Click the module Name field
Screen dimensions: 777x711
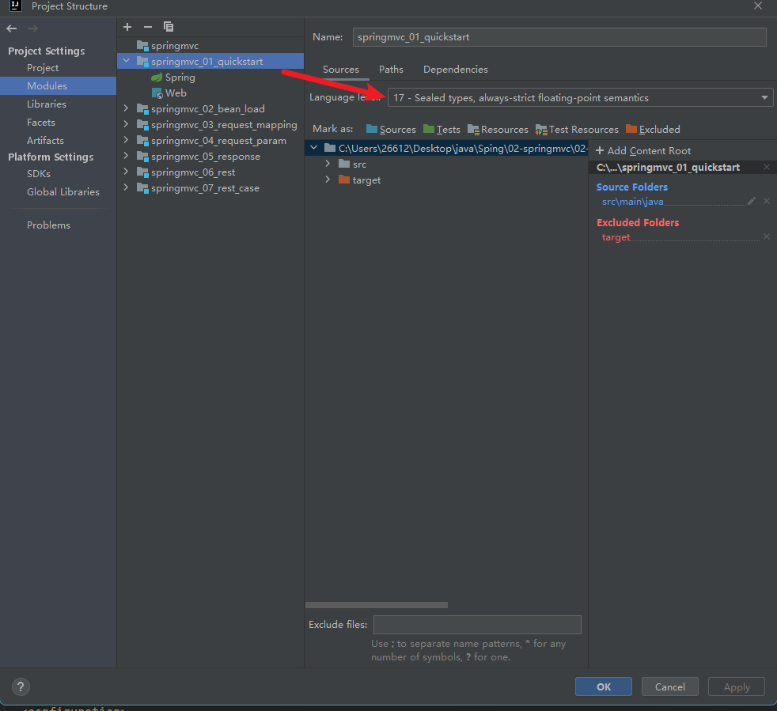(559, 37)
